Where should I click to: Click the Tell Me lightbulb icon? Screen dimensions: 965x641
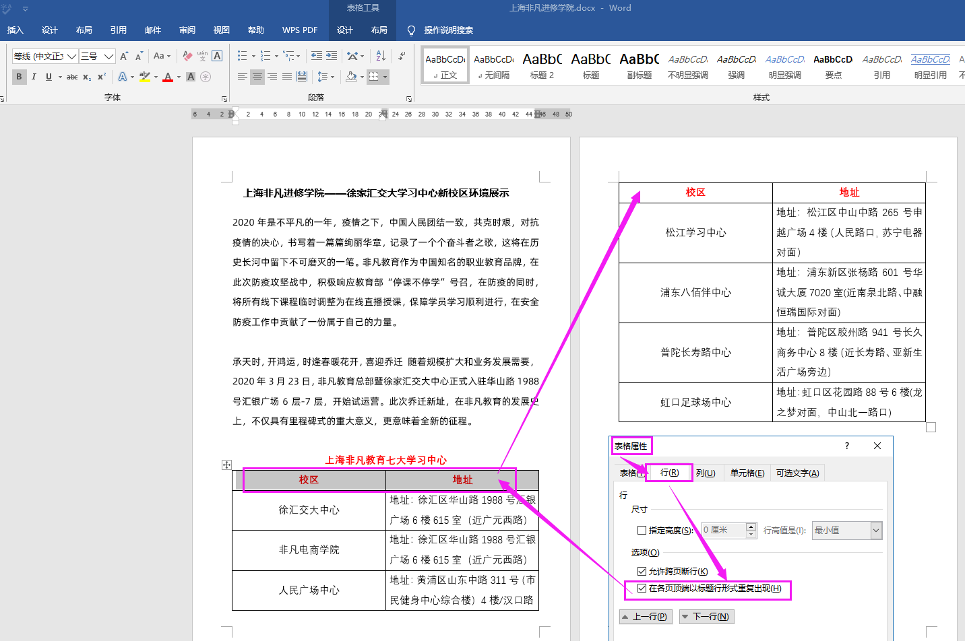[x=411, y=30]
